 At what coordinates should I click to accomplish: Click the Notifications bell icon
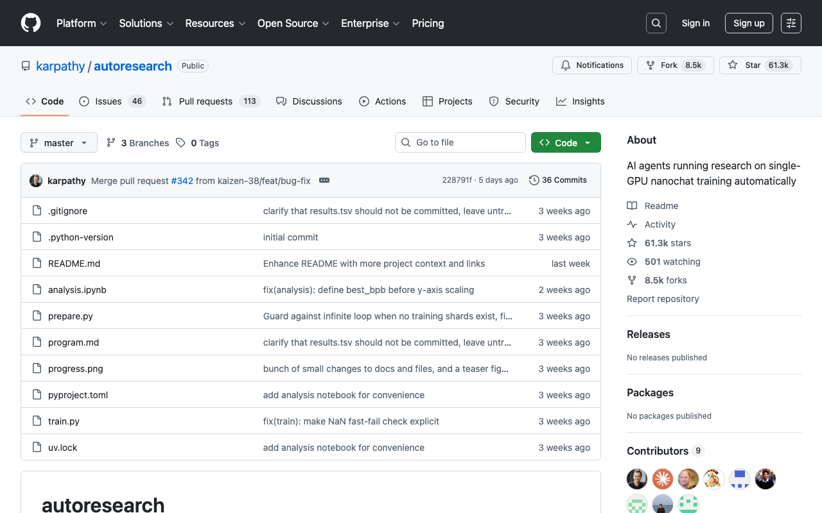pos(566,65)
